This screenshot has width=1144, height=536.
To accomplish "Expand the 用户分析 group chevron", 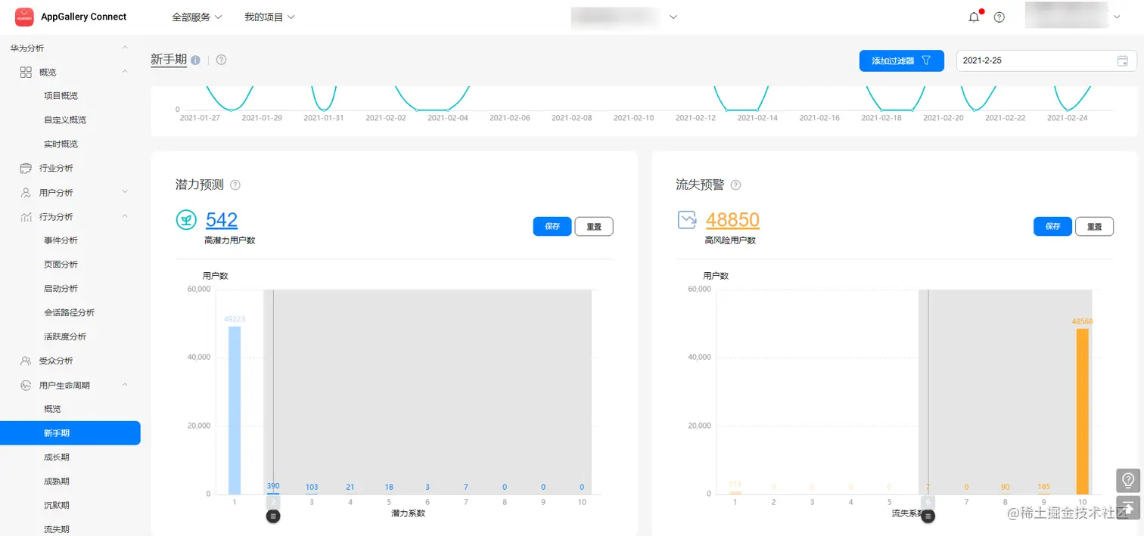I will click(125, 192).
